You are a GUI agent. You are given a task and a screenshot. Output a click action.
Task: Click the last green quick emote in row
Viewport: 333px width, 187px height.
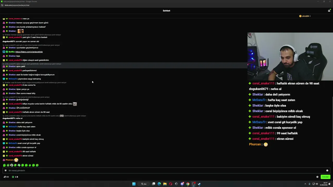(37, 165)
